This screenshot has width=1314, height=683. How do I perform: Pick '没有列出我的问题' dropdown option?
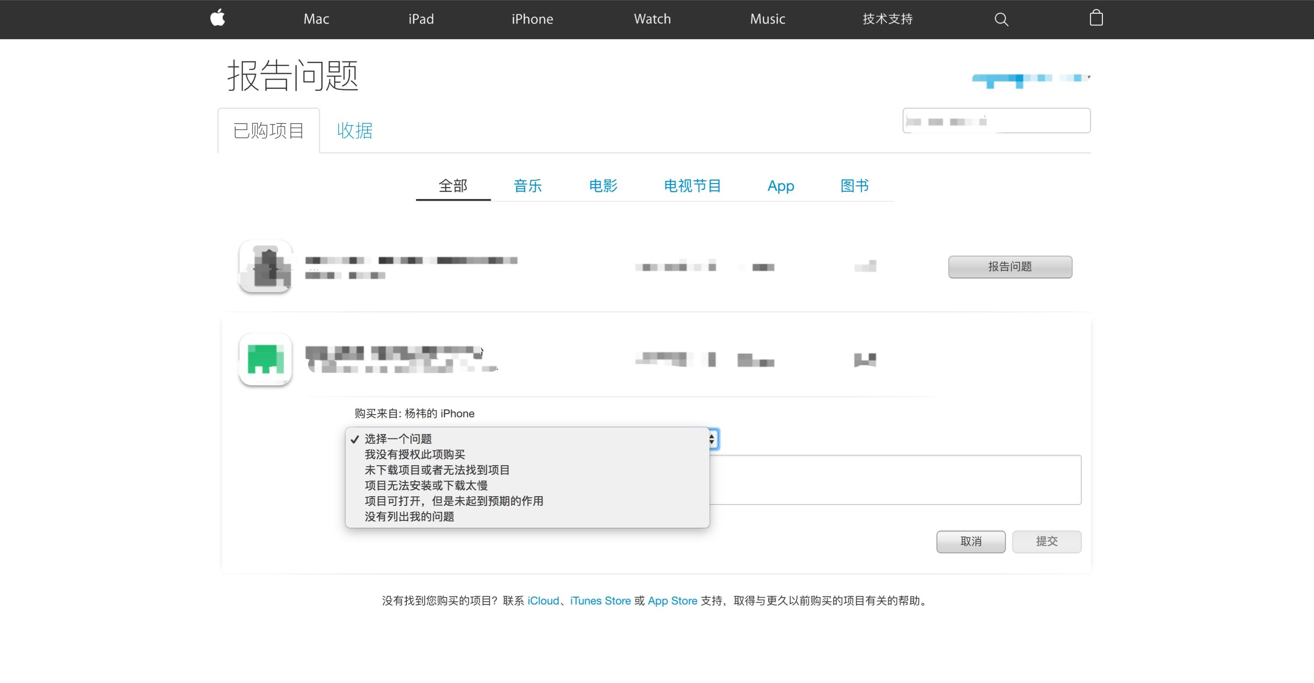coord(409,516)
